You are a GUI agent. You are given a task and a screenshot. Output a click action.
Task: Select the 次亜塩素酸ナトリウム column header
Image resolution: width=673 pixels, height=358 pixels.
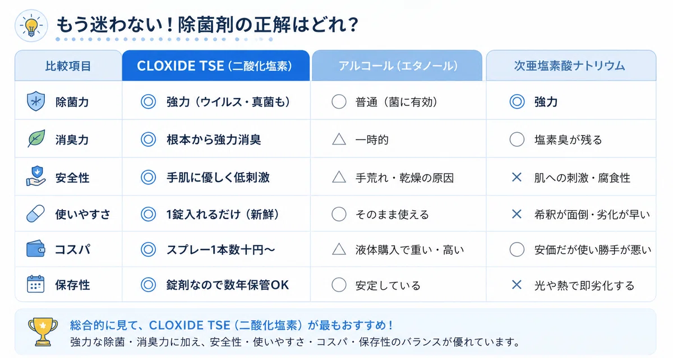click(570, 66)
